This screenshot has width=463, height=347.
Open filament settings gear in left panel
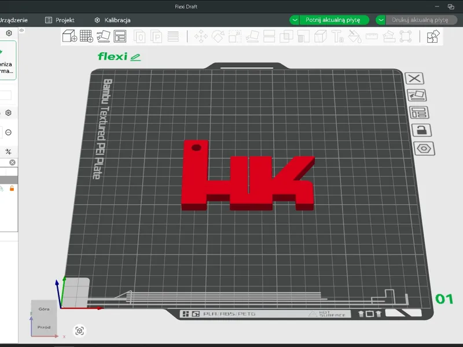[8, 113]
